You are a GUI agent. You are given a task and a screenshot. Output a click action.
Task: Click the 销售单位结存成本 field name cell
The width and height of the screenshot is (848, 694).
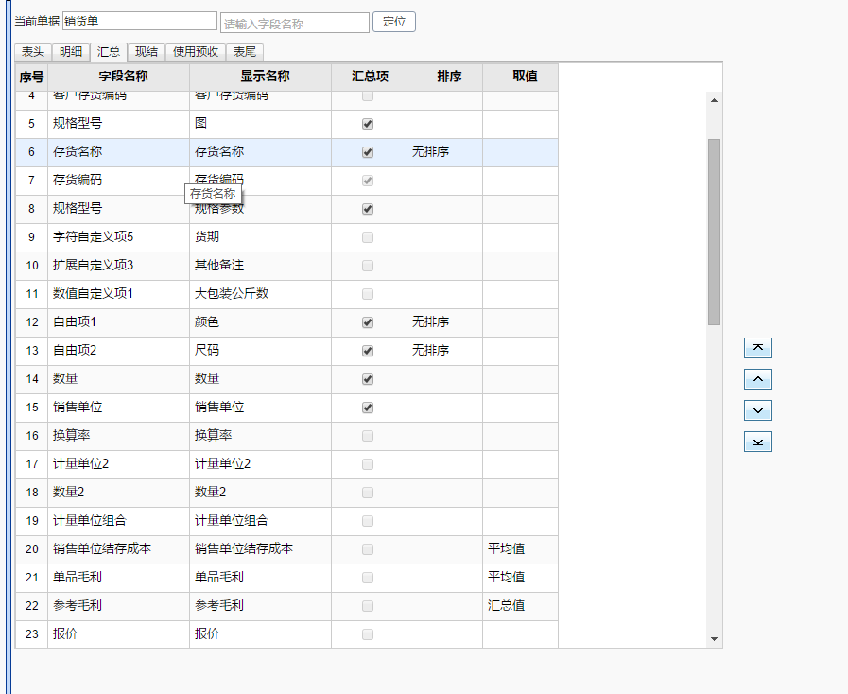coord(118,549)
